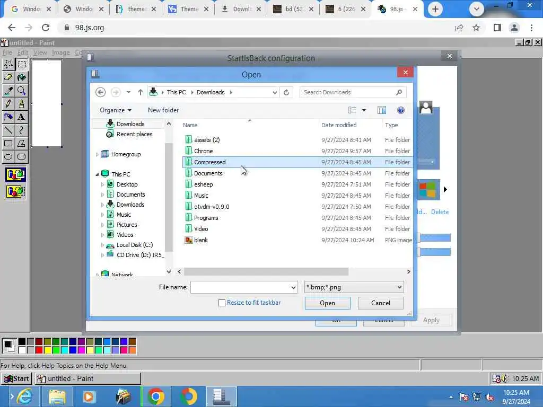This screenshot has height=407, width=543.
Task: Select the transparent draw option in Paint
Action: [15, 191]
